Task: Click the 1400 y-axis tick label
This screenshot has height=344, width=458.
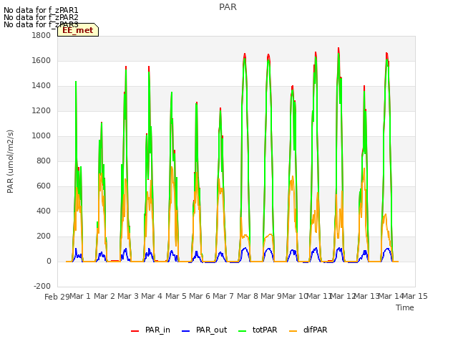Action: pyautogui.click(x=42, y=86)
